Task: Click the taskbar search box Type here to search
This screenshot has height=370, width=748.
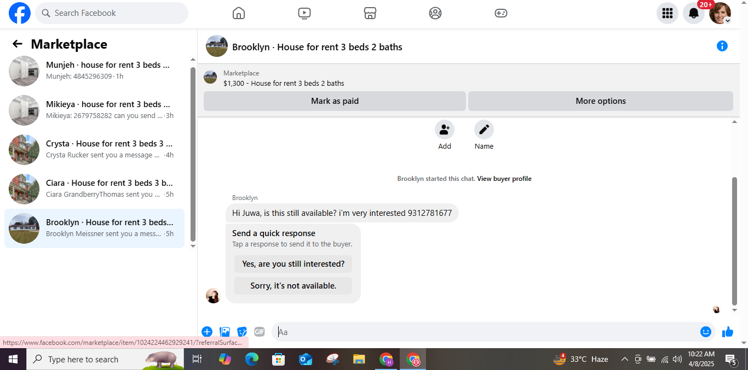Action: tap(105, 359)
